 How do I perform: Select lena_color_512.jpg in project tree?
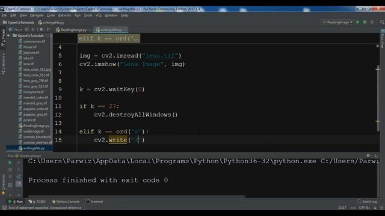point(37,70)
